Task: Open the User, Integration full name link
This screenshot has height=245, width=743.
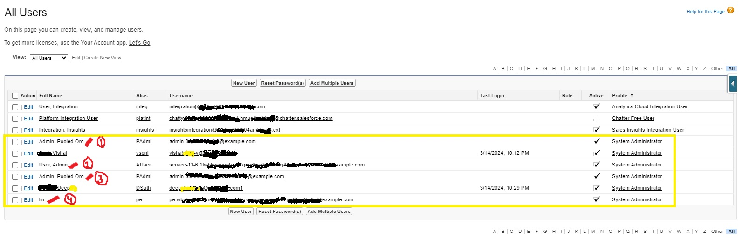Action: click(58, 107)
